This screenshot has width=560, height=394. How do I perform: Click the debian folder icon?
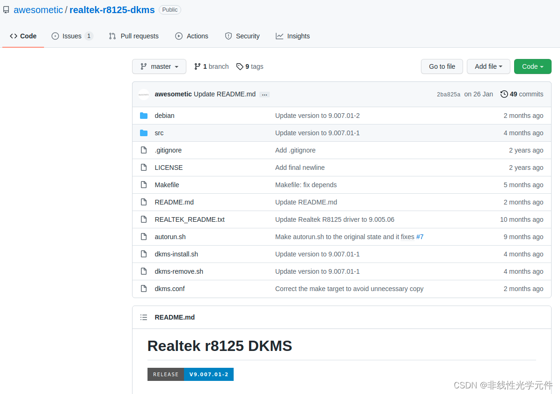[144, 116]
